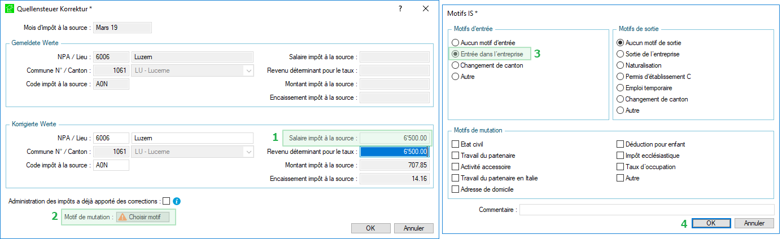Click the blue info icon beside the corrections checkbox

177,201
